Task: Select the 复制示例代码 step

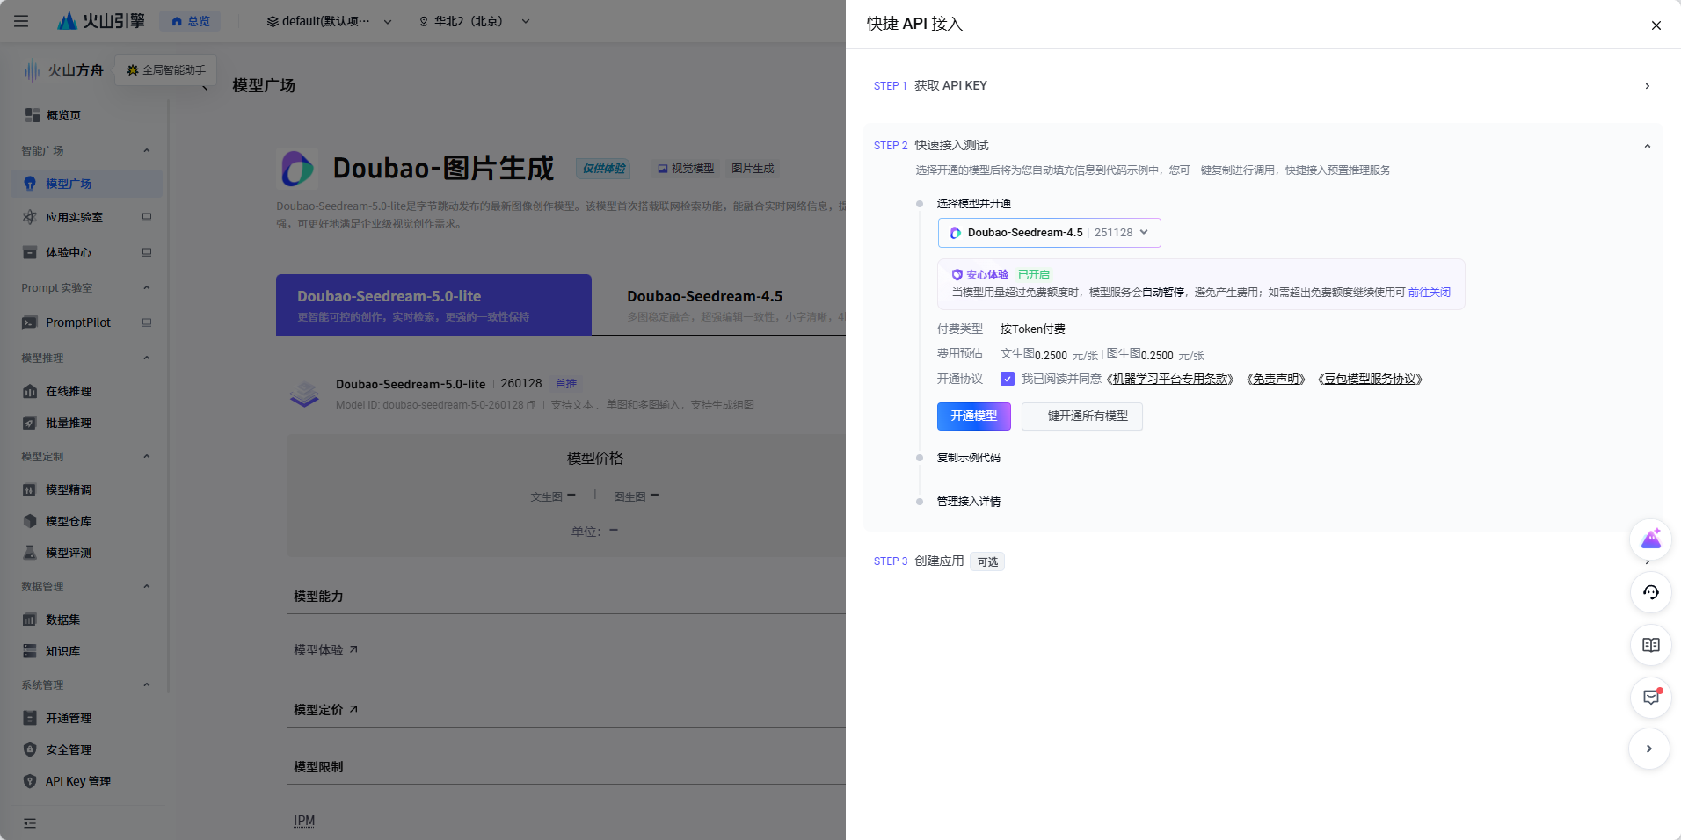Action: [x=968, y=458]
